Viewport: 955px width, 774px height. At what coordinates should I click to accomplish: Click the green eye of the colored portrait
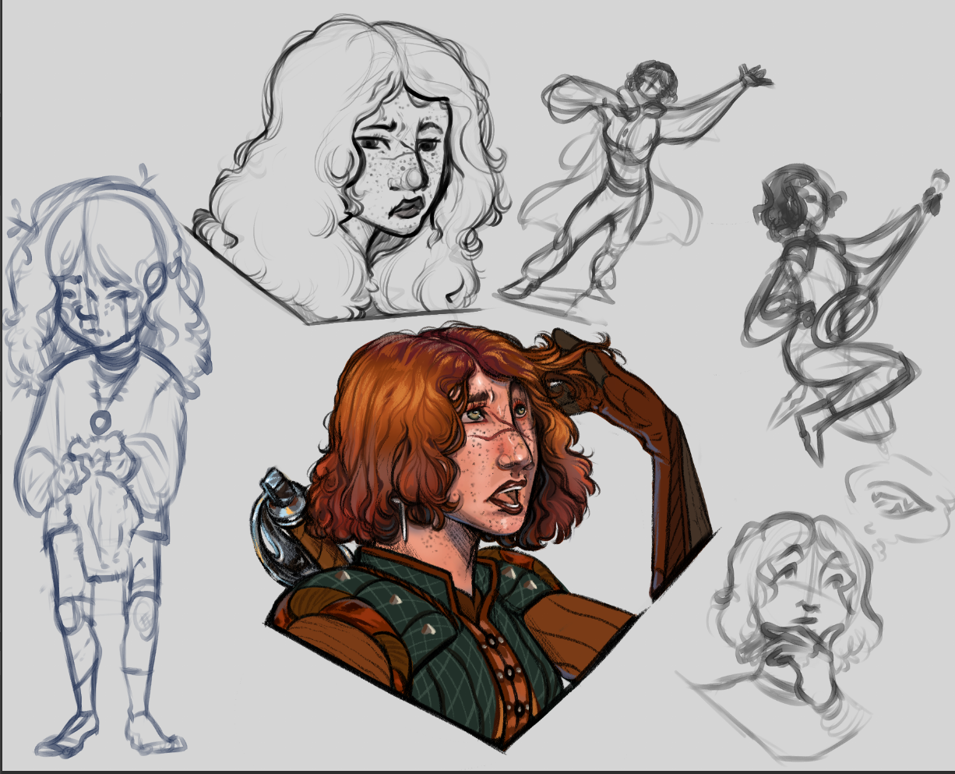pos(474,415)
